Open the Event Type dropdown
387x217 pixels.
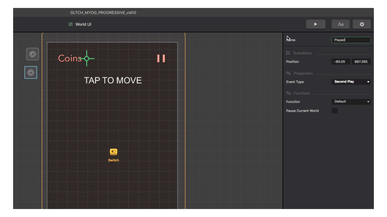[x=351, y=82]
